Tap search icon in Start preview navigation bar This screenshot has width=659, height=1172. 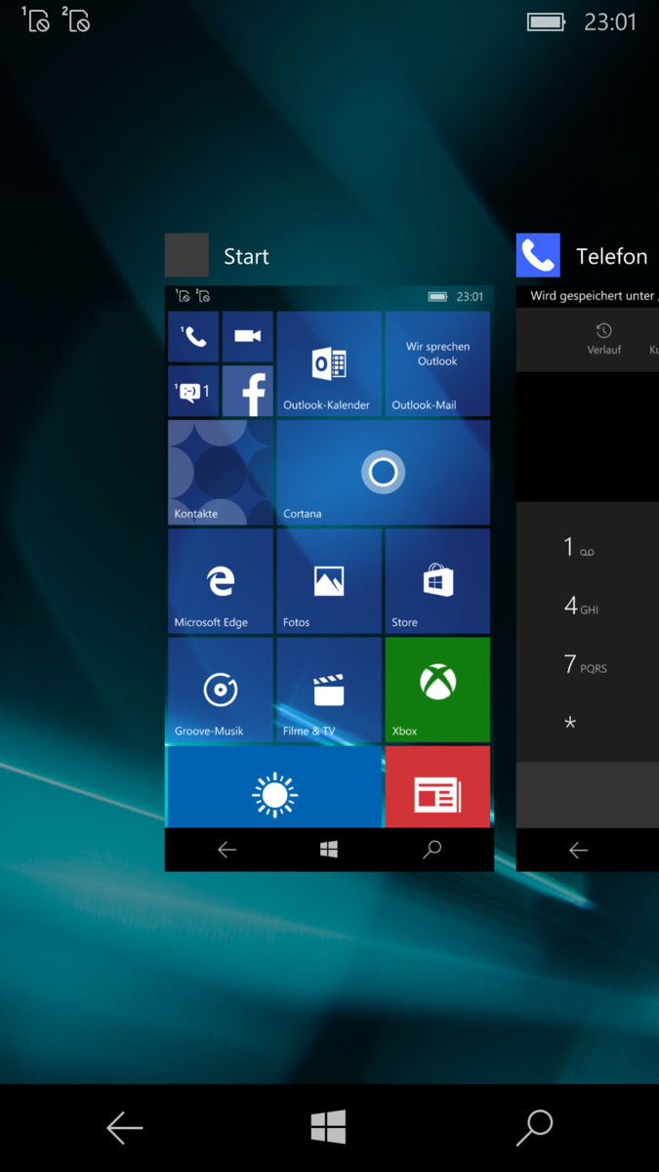point(432,850)
